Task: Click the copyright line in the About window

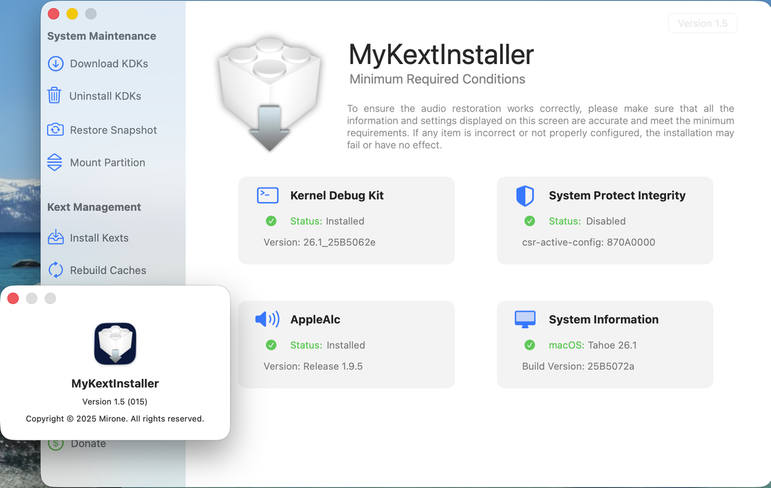Action: click(115, 418)
